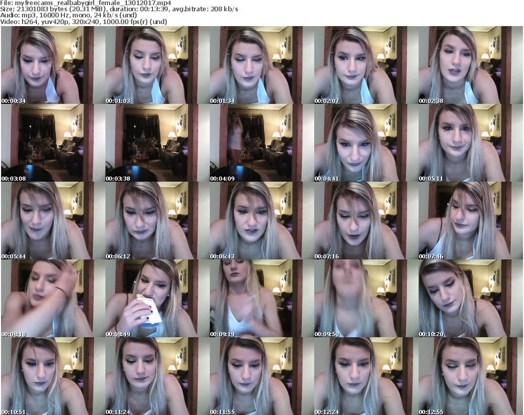Click the file name line ending in .mp4
This screenshot has height=415, width=524.
85,3
